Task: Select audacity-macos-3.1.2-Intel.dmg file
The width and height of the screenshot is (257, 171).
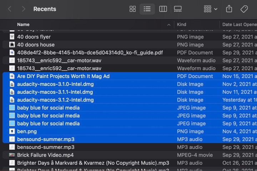Action: [55, 100]
